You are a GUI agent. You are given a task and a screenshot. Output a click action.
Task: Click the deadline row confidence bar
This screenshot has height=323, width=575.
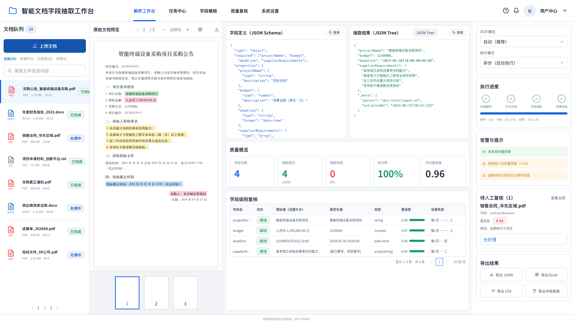[417, 241]
